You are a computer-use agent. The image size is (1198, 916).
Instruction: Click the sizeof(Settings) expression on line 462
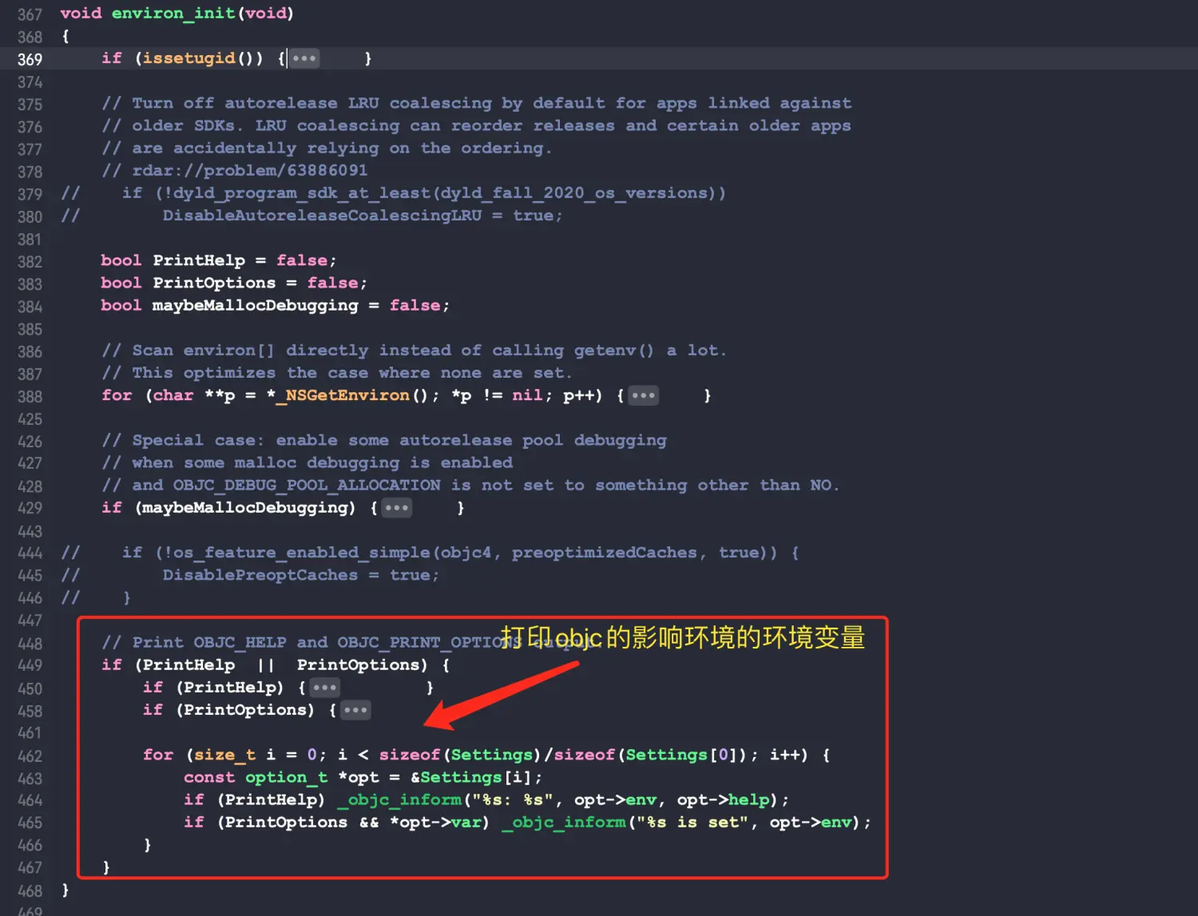460,755
